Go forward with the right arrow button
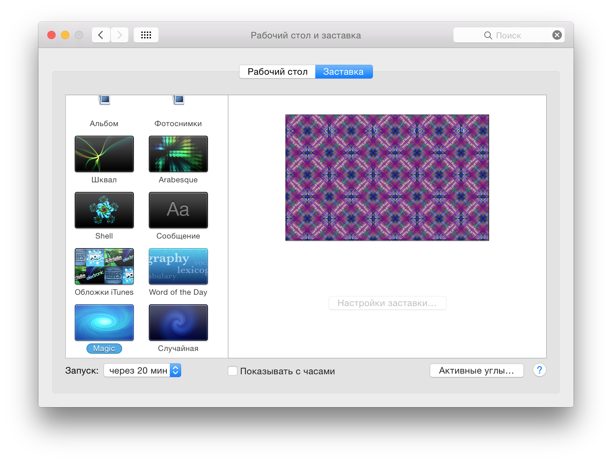Image resolution: width=612 pixels, height=462 pixels. pyautogui.click(x=119, y=35)
